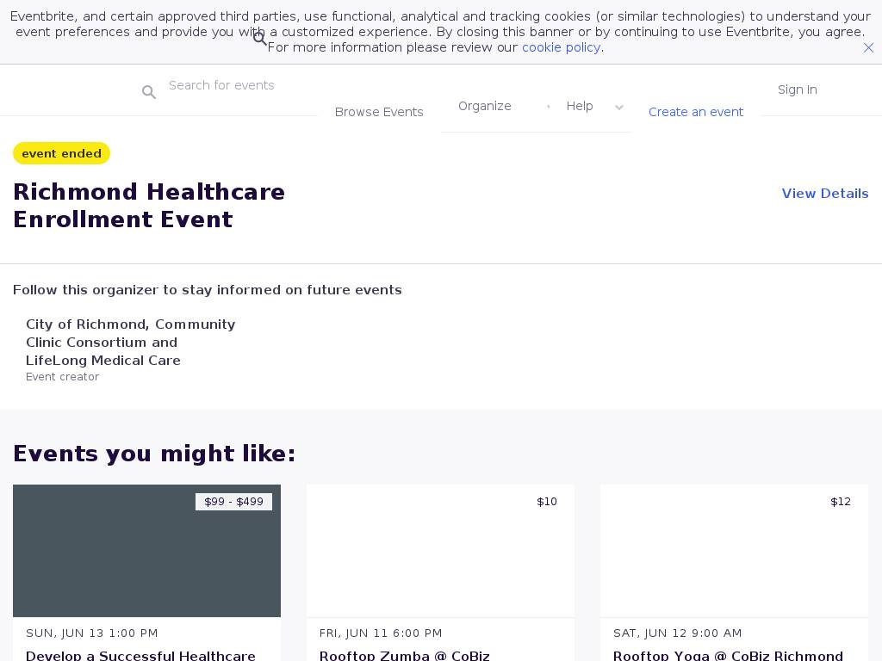Open the City of Richmond organizer profile
This screenshot has width=882, height=661.
130,342
